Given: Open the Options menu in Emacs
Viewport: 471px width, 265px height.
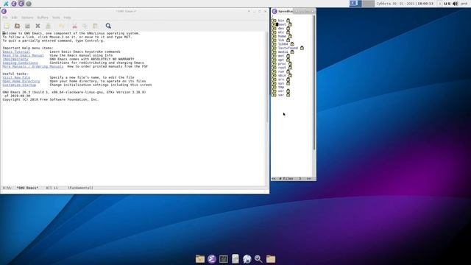Looking at the screenshot, I should (x=27, y=18).
